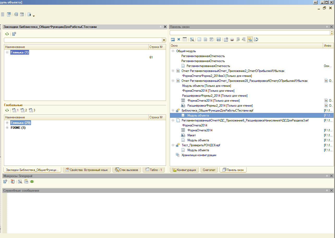This screenshot has height=238, width=335.
Task: Open dropdown arrow beside run icon in top toolbar
Action: (x=34, y=16)
